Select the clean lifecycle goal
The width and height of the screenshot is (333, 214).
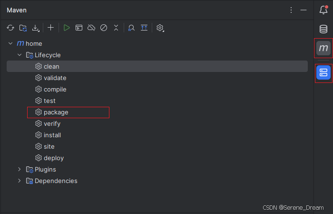(157, 66)
